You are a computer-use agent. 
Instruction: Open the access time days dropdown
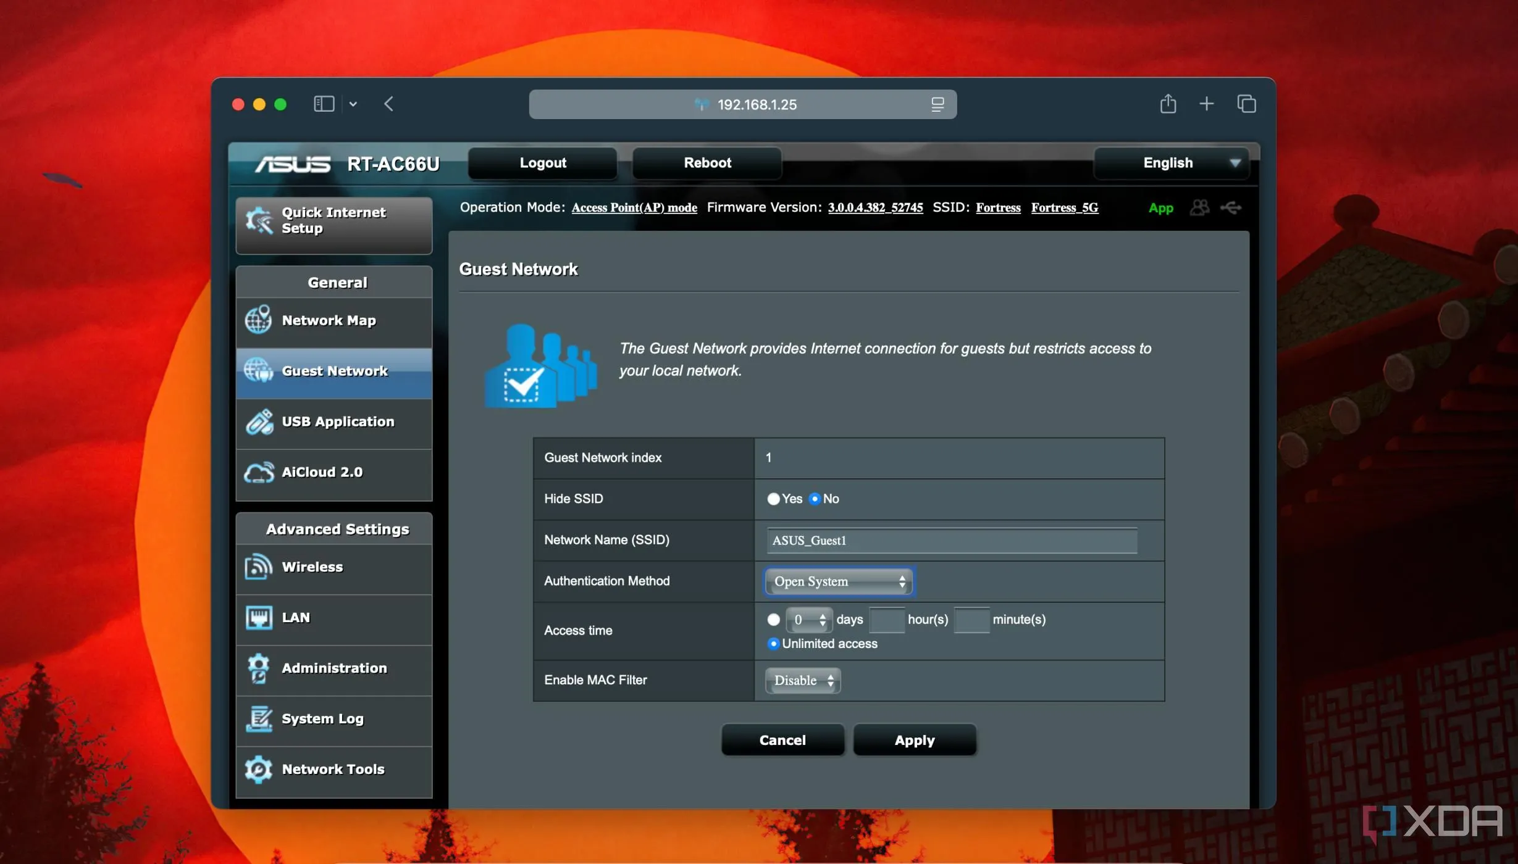(808, 620)
